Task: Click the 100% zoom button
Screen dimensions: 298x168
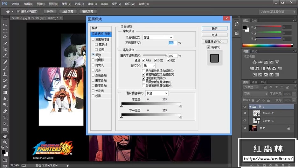Action: click(50, 11)
